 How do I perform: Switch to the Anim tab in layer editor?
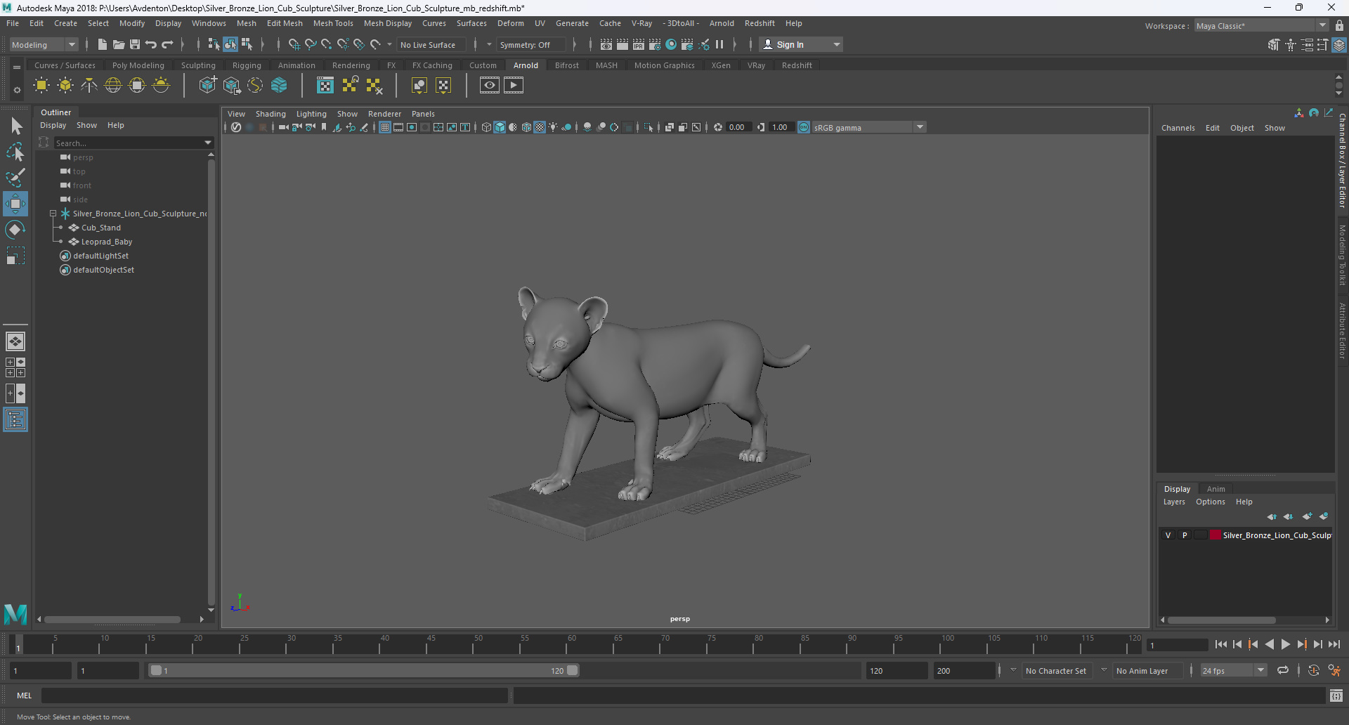(x=1216, y=489)
